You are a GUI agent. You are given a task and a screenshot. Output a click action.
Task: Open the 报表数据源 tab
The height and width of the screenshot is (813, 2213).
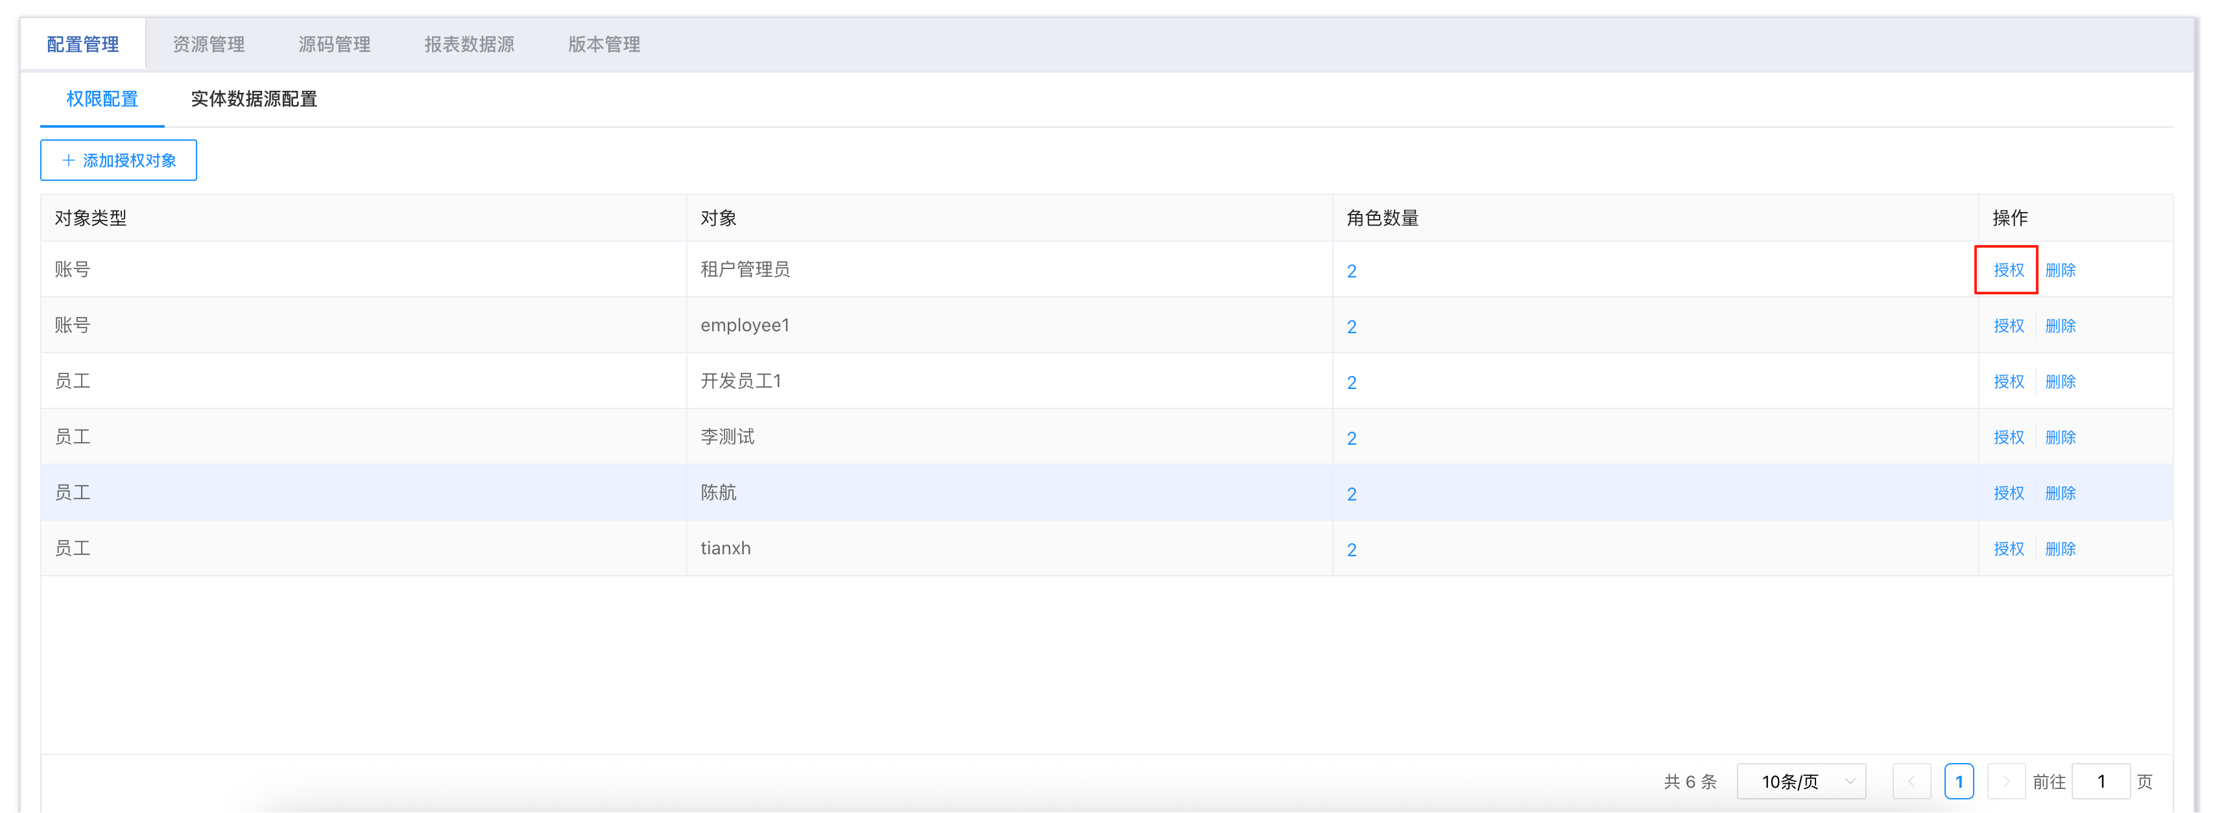469,45
